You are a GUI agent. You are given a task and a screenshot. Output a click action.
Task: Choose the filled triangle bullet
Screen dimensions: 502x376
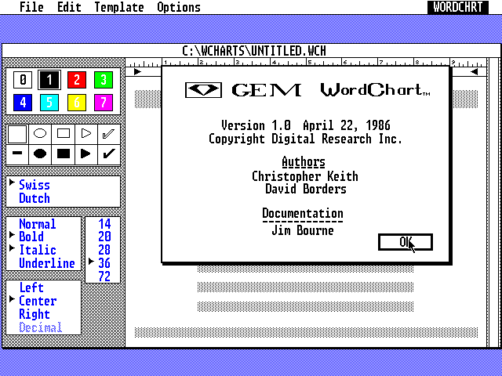coord(85,154)
